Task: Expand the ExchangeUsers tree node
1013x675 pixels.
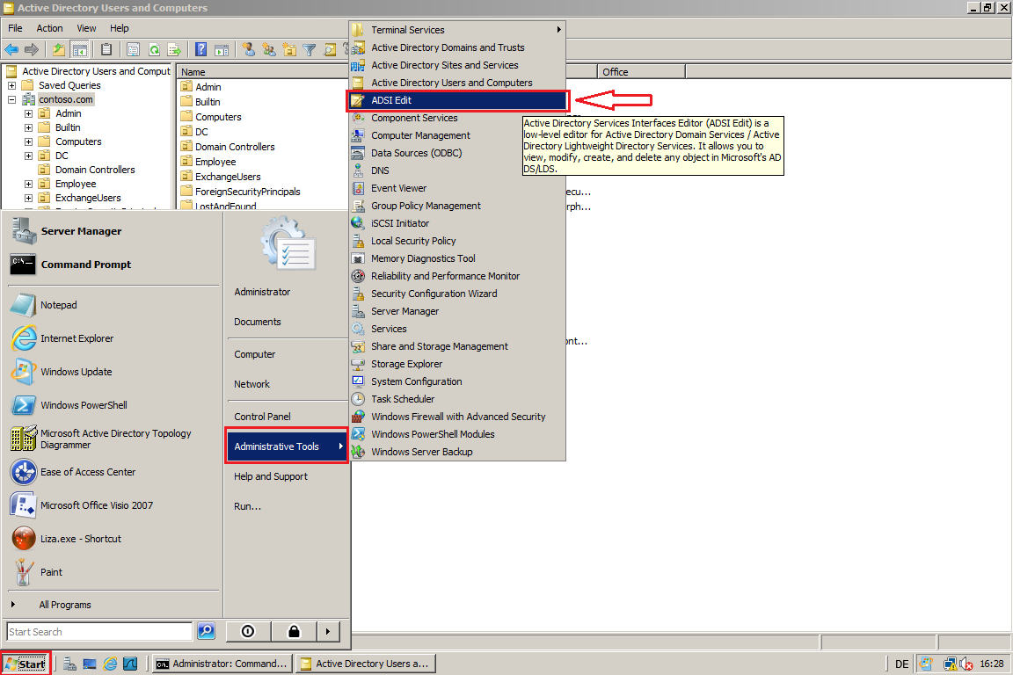Action: click(28, 199)
